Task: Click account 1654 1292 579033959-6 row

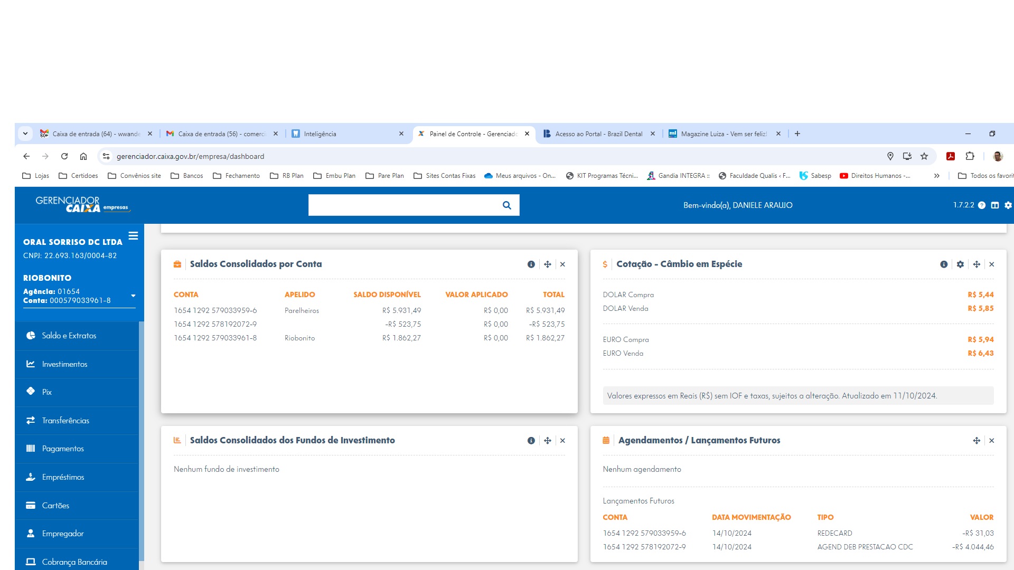Action: click(215, 310)
